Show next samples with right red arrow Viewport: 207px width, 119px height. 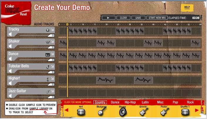197,110
